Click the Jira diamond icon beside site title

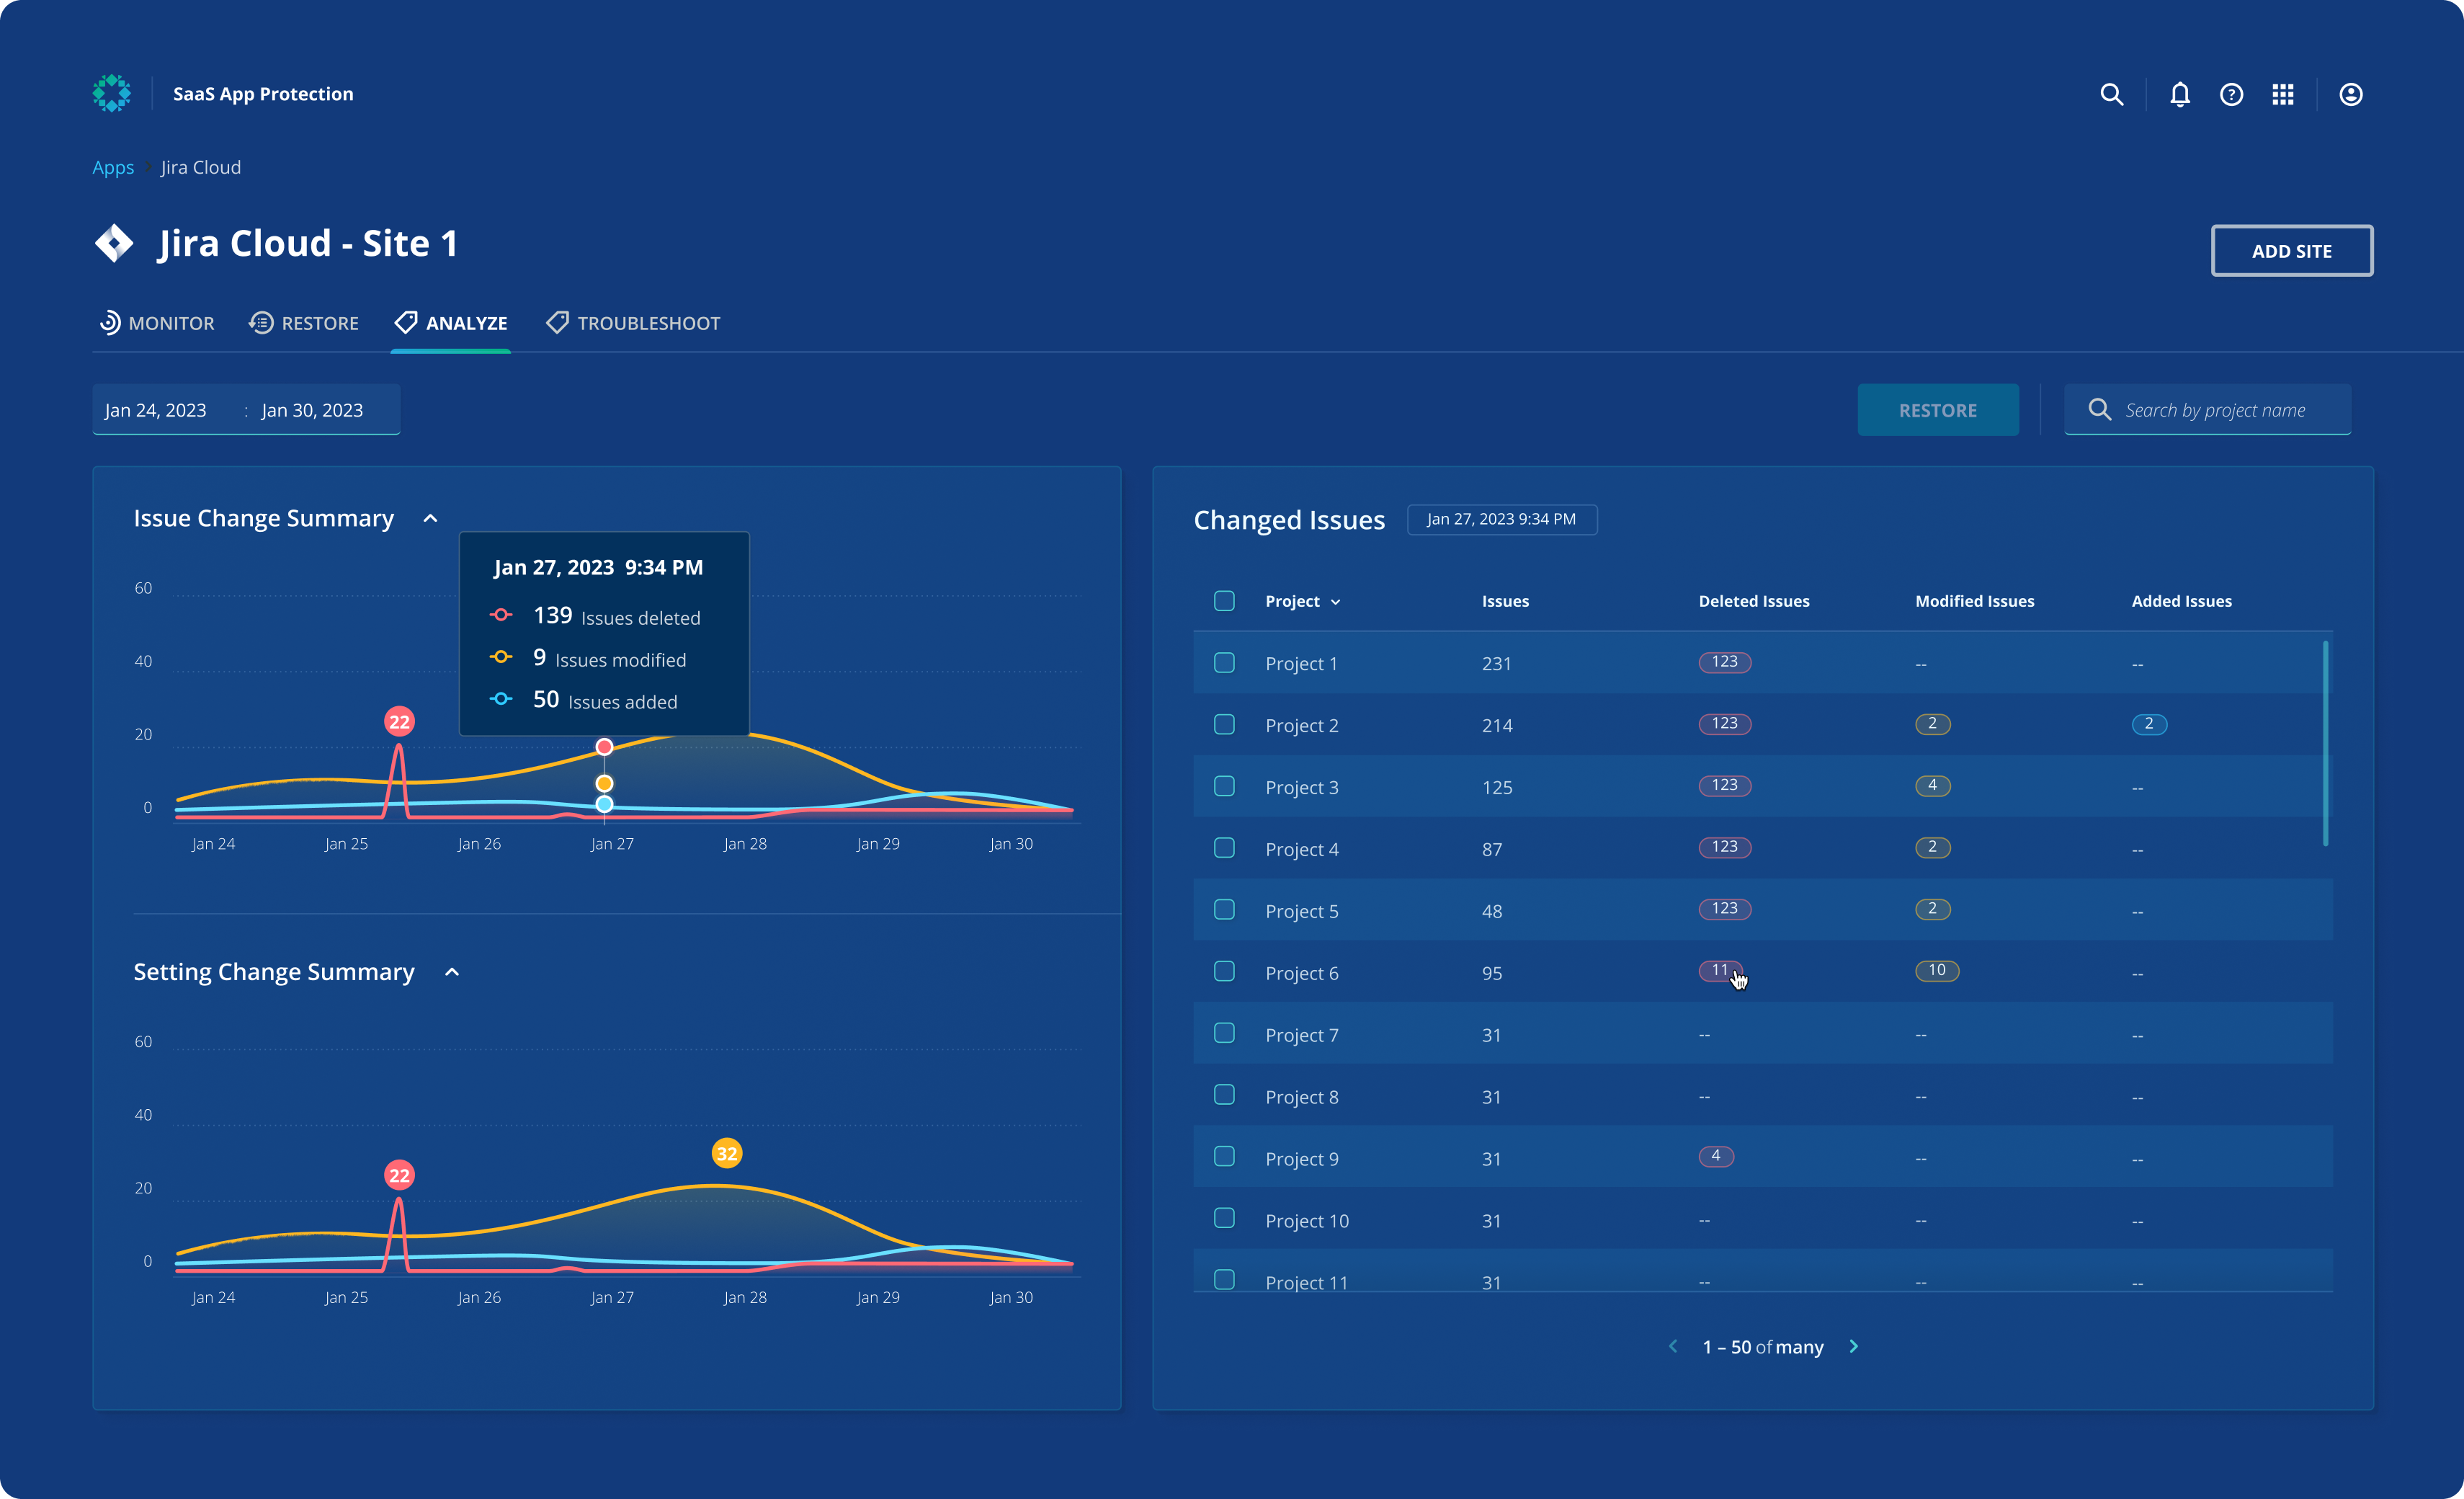click(114, 243)
